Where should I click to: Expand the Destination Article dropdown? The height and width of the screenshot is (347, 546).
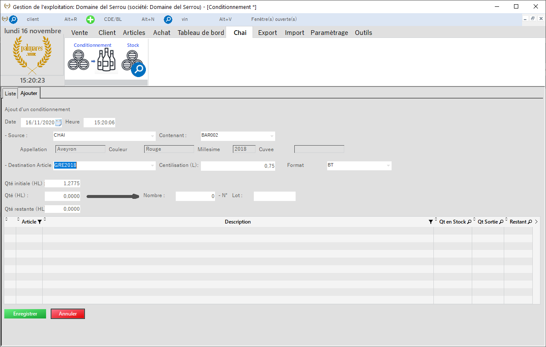[153, 166]
